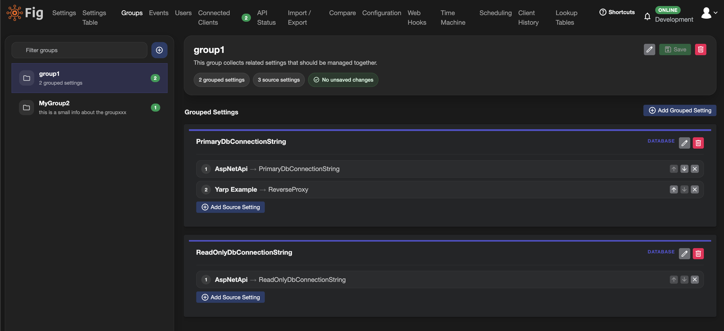
Task: Save the group1 changes
Action: click(x=675, y=49)
